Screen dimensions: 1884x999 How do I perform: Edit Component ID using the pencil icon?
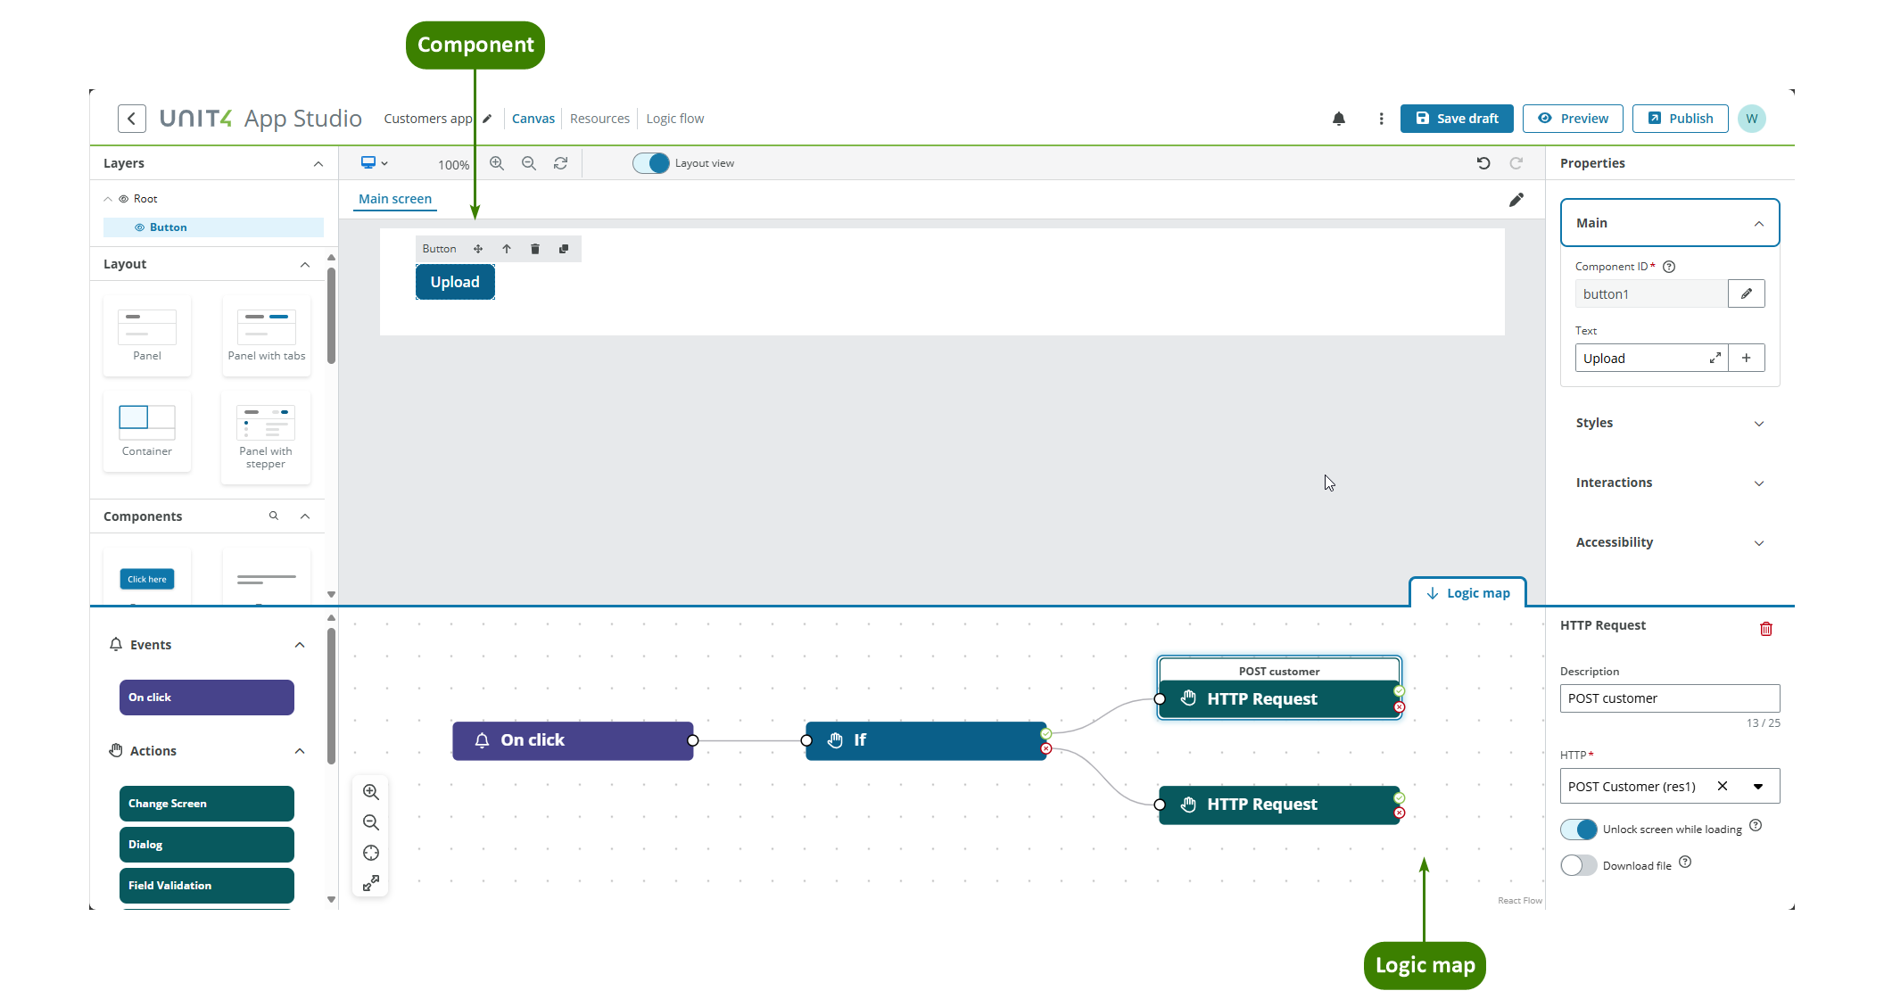(x=1746, y=293)
